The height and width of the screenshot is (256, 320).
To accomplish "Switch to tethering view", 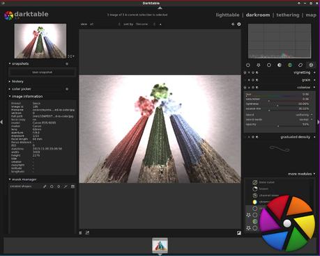I will tap(288, 15).
